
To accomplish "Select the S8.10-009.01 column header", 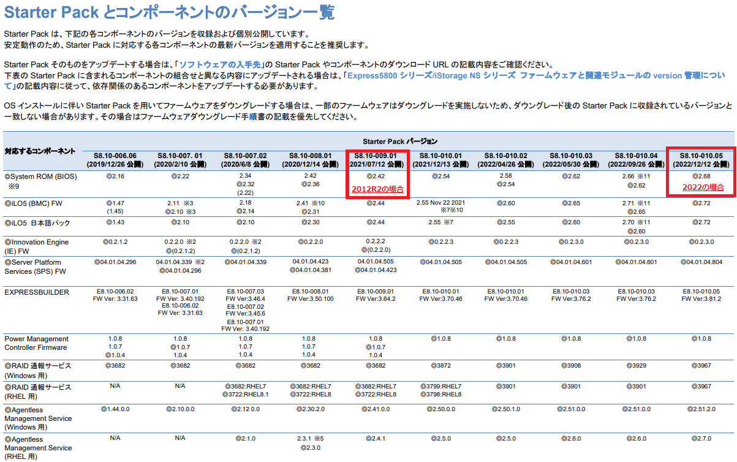I will (x=376, y=160).
